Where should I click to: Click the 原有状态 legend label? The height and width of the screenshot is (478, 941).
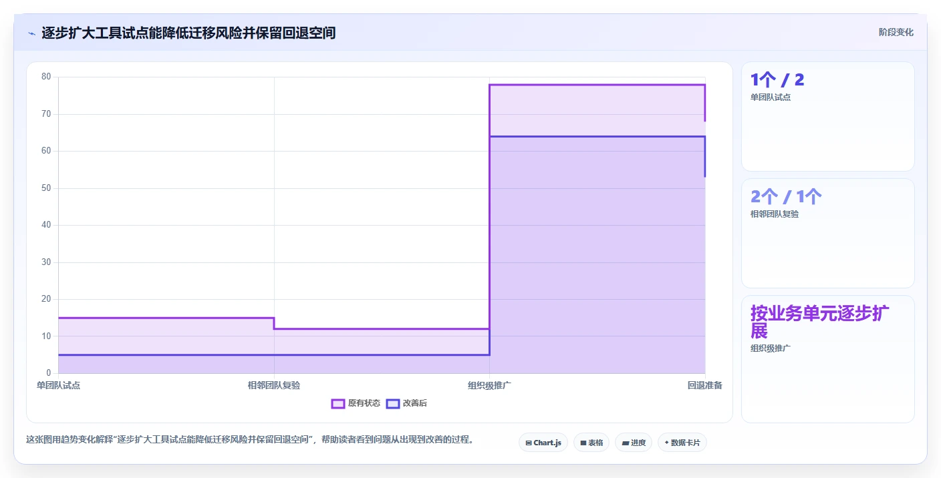pos(364,403)
